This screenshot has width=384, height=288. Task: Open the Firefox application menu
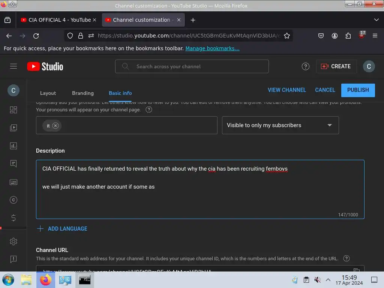pos(375,36)
